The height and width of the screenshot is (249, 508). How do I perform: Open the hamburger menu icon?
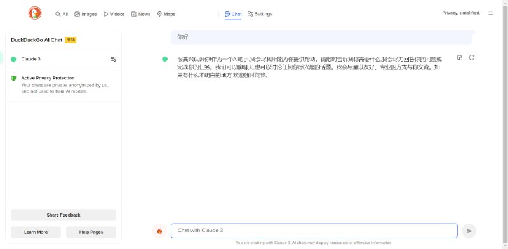(491, 13)
